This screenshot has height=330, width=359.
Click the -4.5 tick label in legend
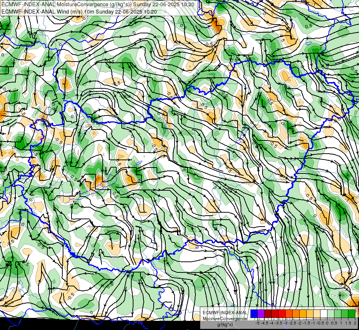(x=264, y=323)
